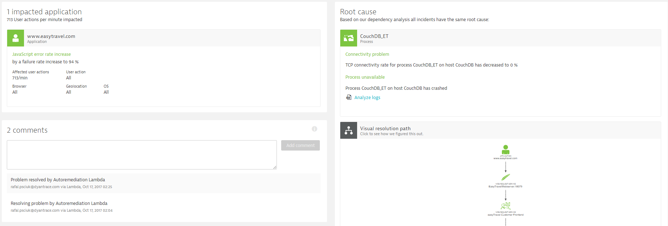Image resolution: width=668 pixels, height=226 pixels.
Task: Click the easyTravel Customer Frontend label in diagram
Action: click(x=505, y=215)
